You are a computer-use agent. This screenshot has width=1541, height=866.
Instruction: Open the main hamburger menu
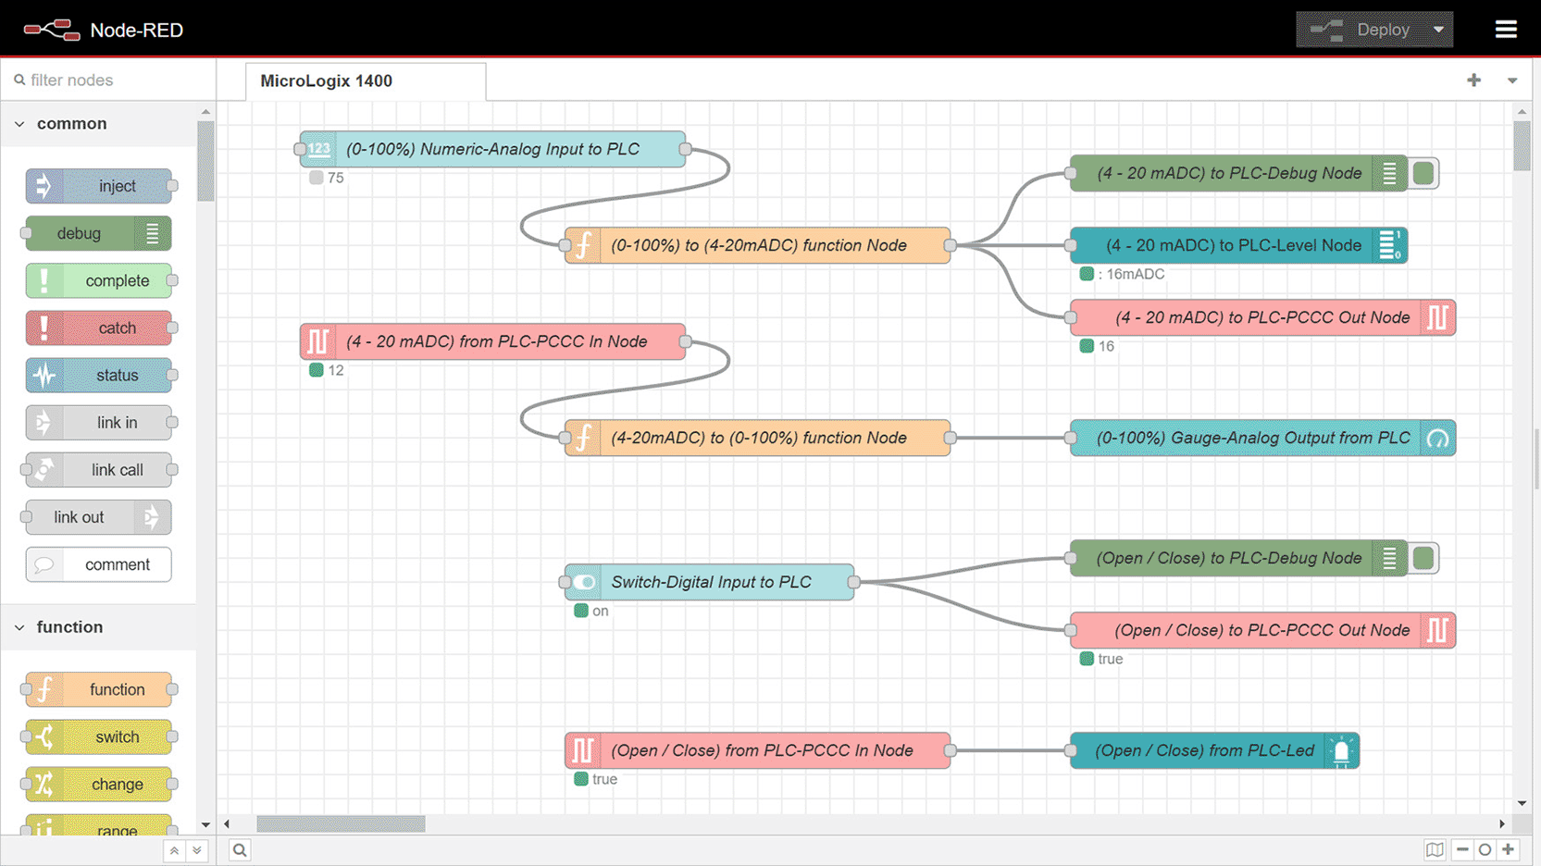point(1506,30)
